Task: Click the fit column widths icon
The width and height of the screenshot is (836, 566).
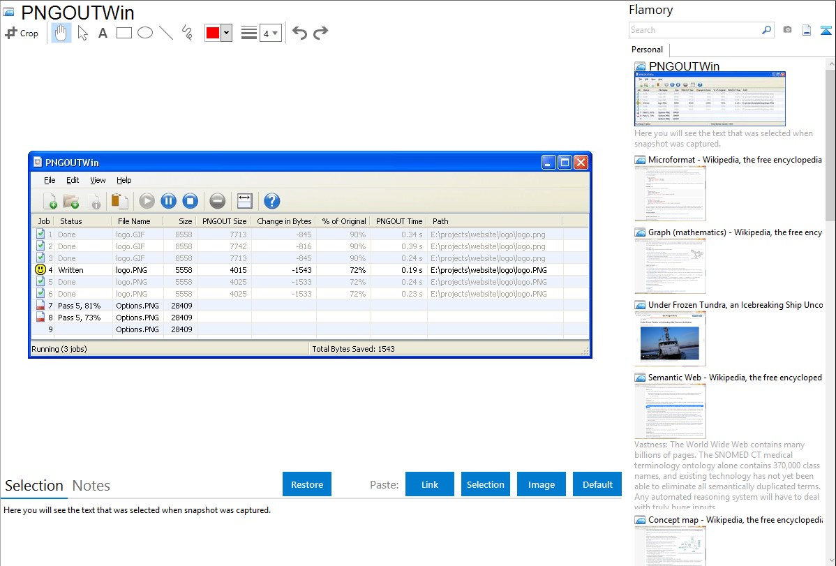Action: click(x=245, y=201)
